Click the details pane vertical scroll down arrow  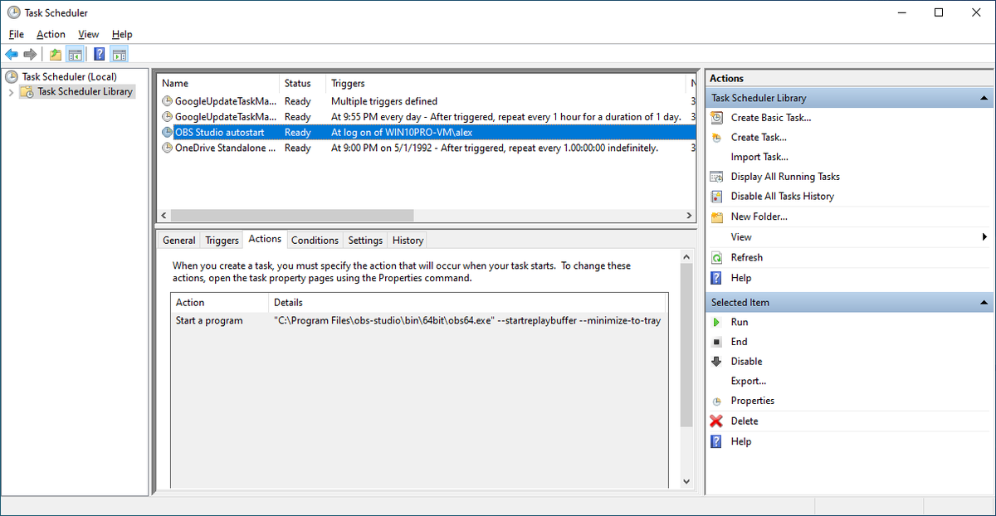point(686,480)
